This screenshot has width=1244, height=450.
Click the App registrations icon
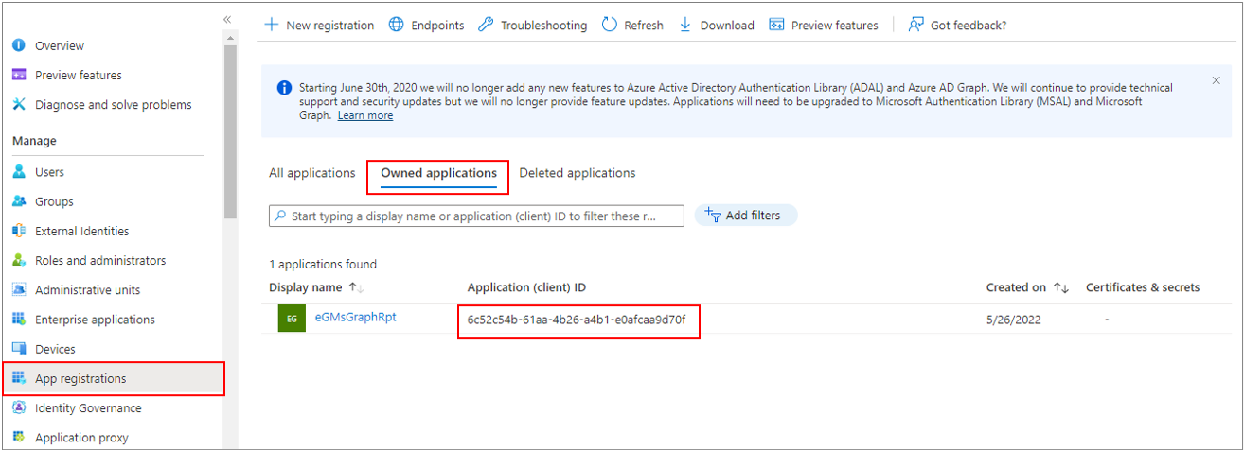[x=19, y=378]
